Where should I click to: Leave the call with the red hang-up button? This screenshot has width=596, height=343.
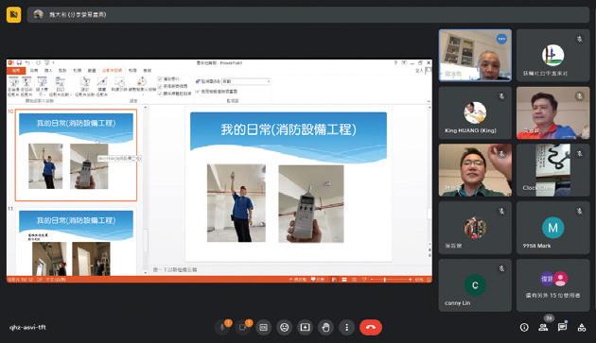click(371, 327)
